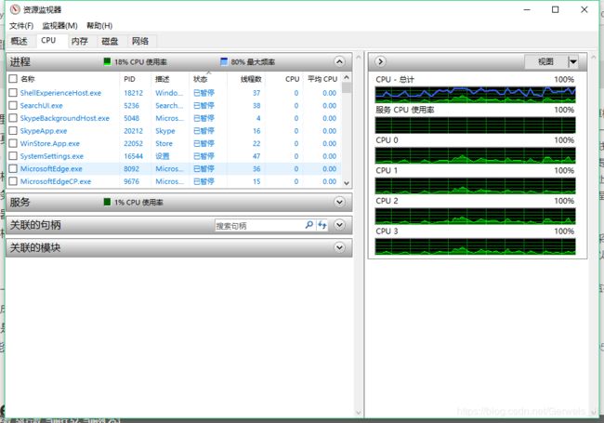Viewport: 604px width, 423px height.
Task: Select the CPU tab
Action: point(48,41)
